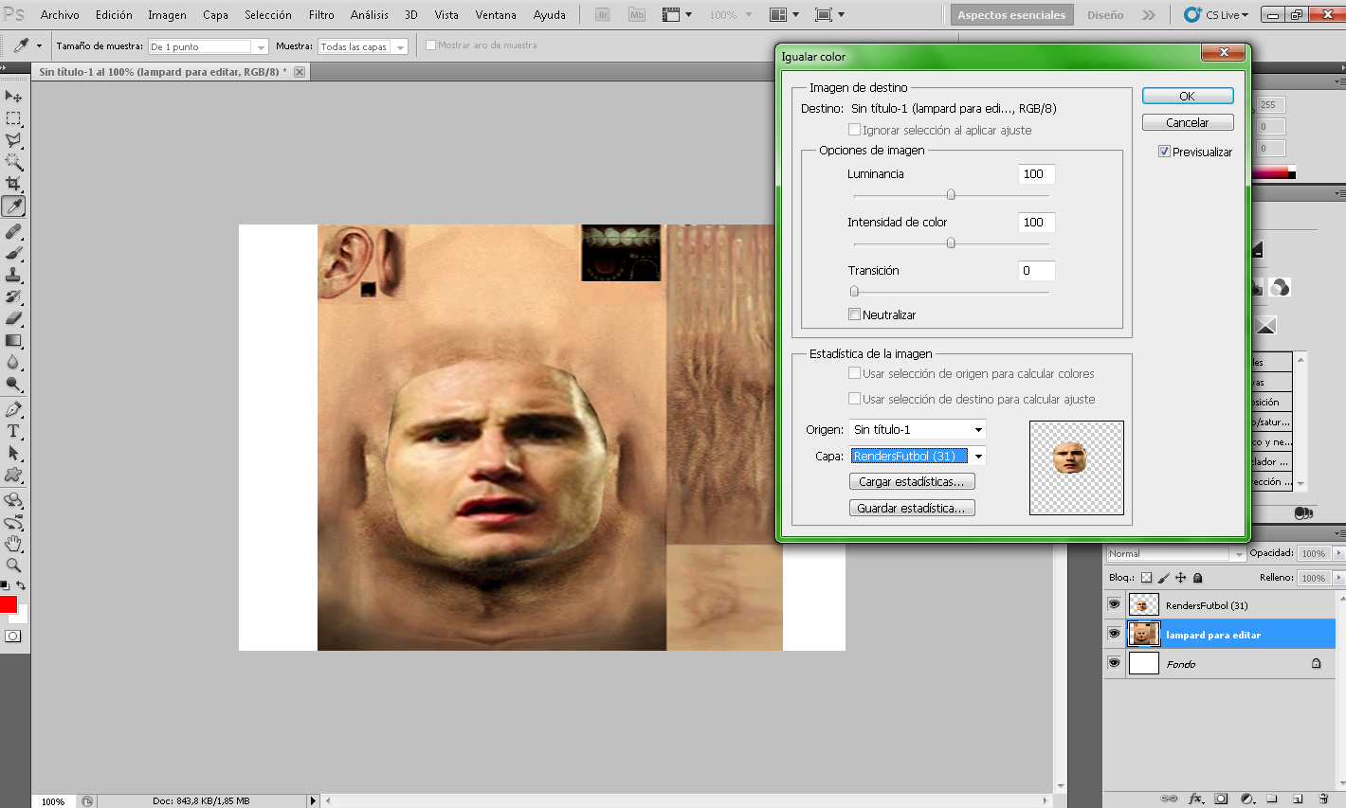Swap foreground and background colors

click(x=21, y=586)
